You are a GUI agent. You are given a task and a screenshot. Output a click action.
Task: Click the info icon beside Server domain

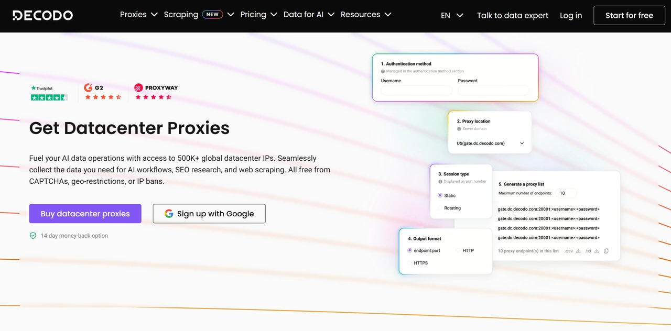459,129
